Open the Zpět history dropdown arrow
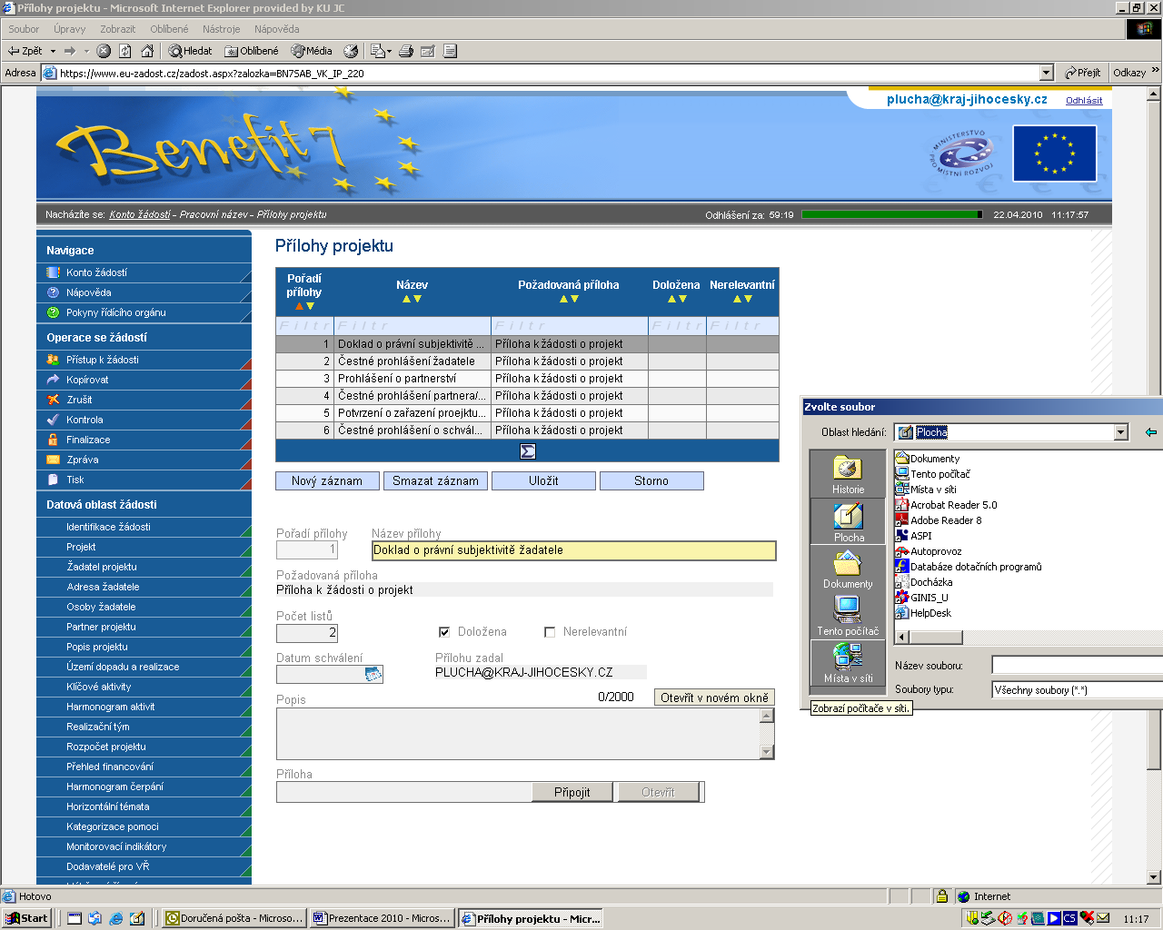This screenshot has width=1163, height=930. pos(53,51)
